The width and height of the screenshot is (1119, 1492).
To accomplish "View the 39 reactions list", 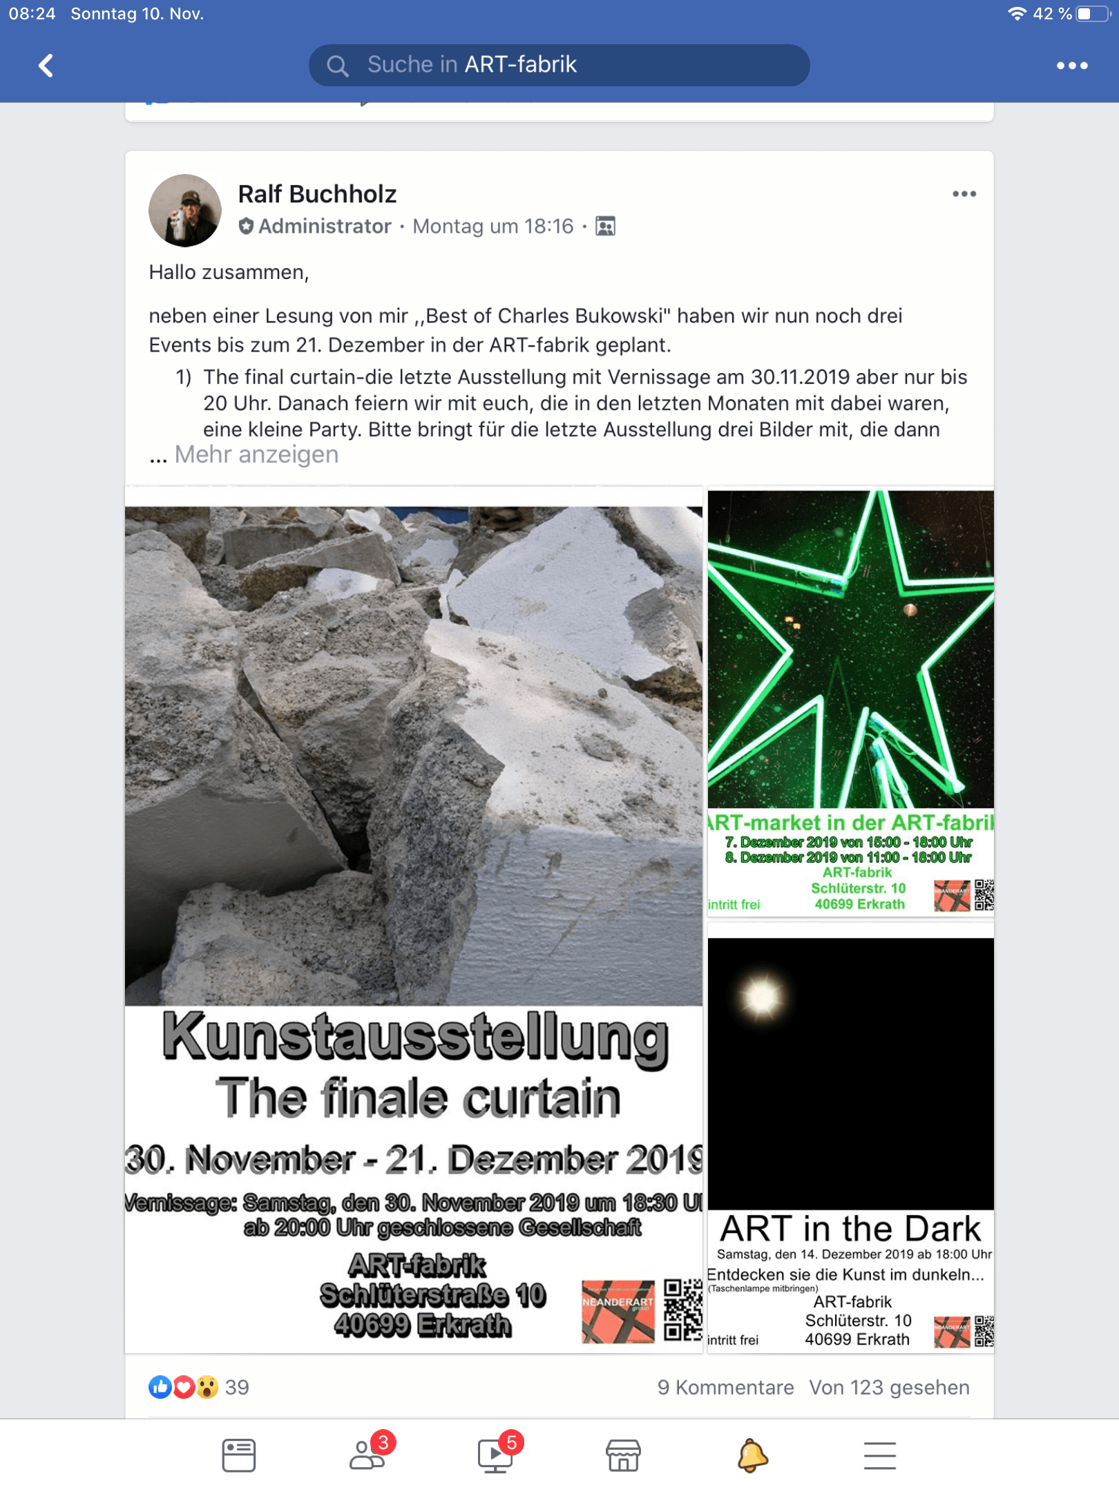I will pos(198,1386).
